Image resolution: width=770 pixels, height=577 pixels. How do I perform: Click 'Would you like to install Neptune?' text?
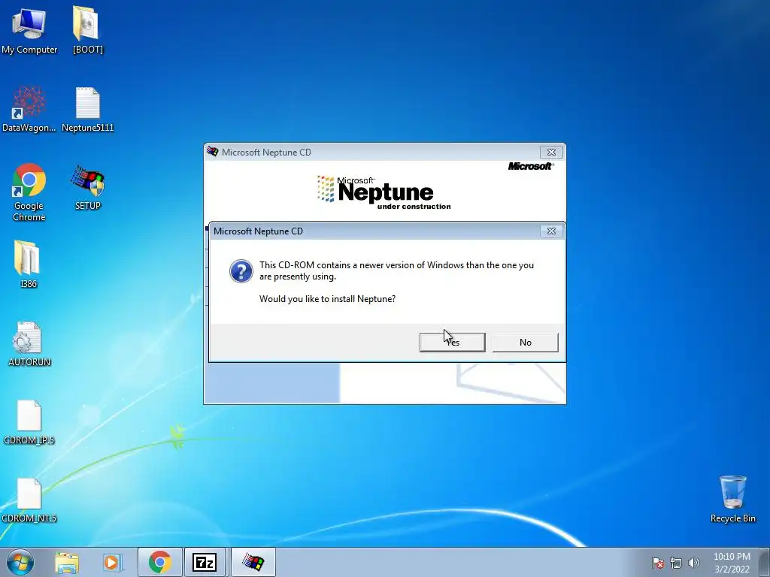tap(327, 299)
